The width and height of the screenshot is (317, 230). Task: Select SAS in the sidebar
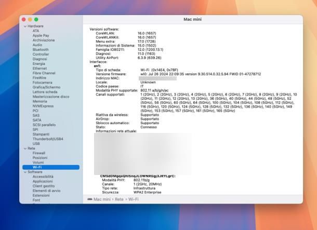36,115
